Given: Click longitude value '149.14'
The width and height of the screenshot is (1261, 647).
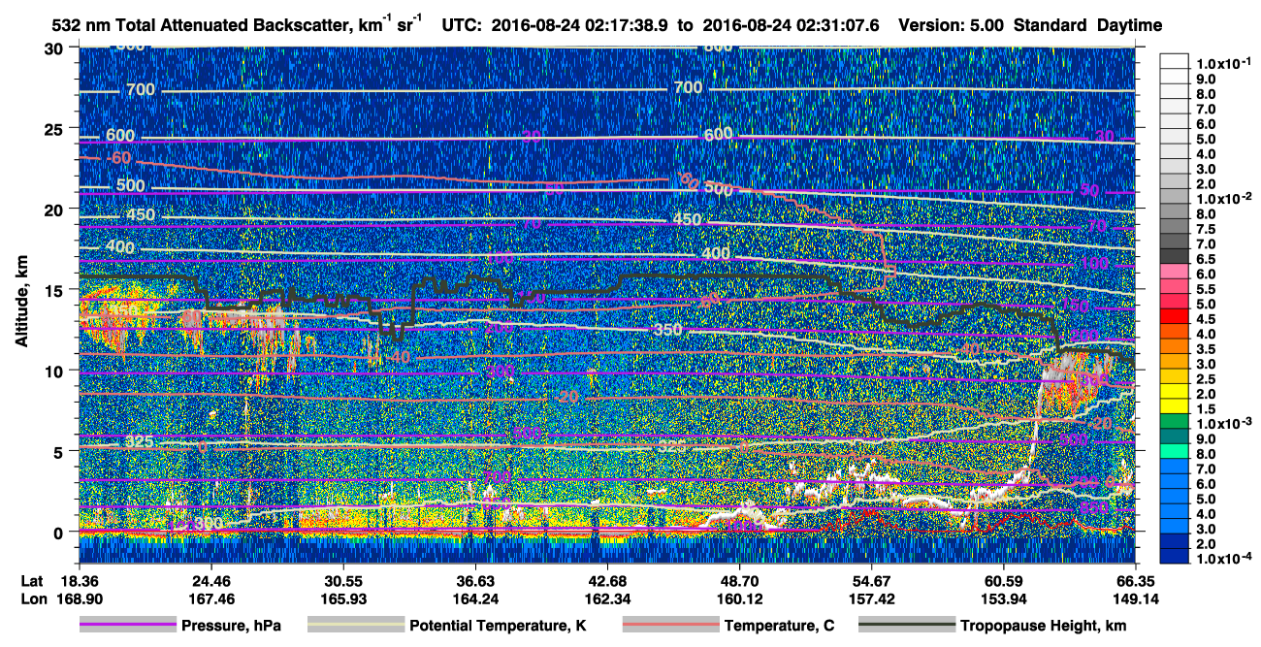Looking at the screenshot, I should click(x=1135, y=598).
